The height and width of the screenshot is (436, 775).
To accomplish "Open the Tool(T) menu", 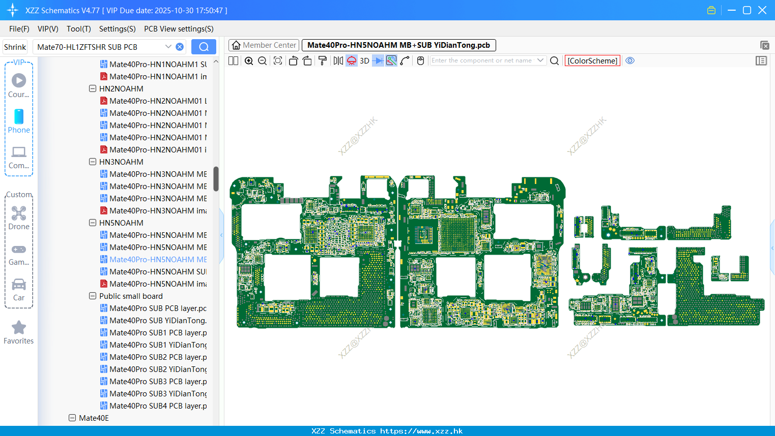I will [79, 29].
